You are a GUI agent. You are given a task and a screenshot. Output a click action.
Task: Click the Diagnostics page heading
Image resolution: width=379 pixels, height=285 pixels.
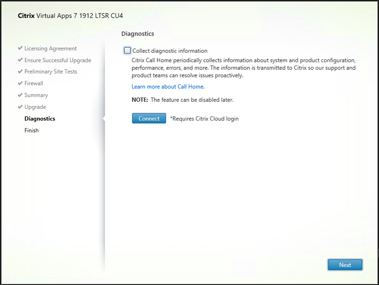pyautogui.click(x=138, y=33)
